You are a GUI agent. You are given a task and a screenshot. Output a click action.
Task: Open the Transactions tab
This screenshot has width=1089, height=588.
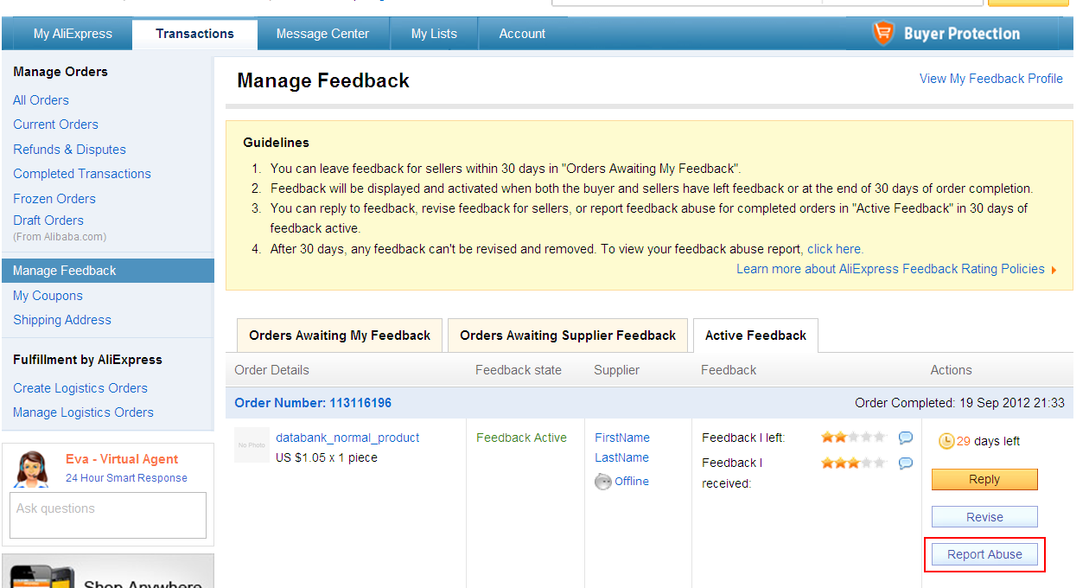pos(194,34)
